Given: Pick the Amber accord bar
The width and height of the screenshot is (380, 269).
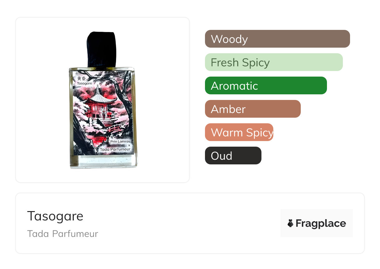Looking at the screenshot, I should point(253,109).
